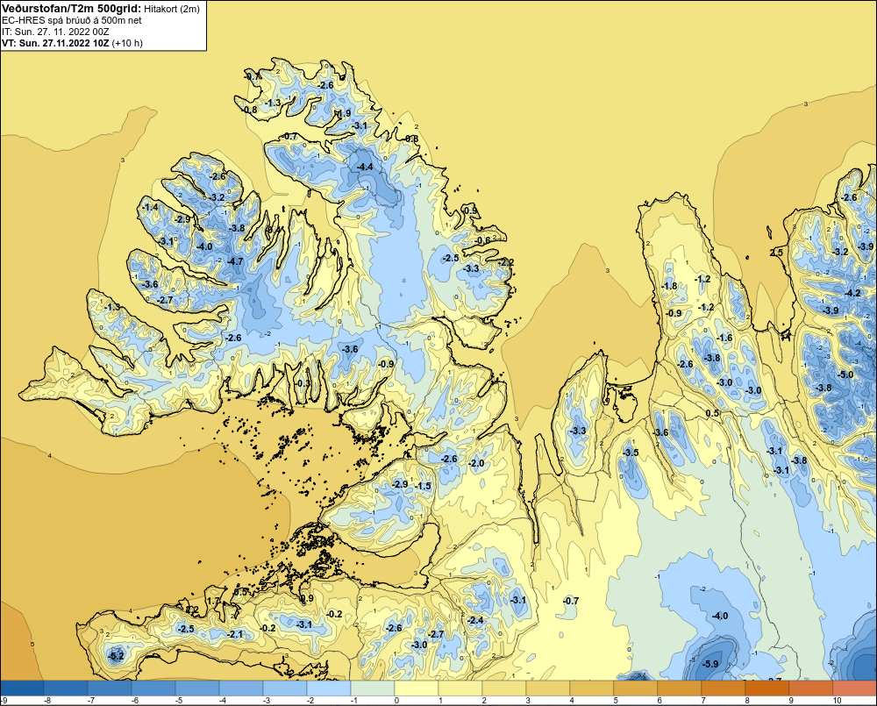Click the '-1.4' temperature value
The height and width of the screenshot is (706, 877).
point(150,207)
